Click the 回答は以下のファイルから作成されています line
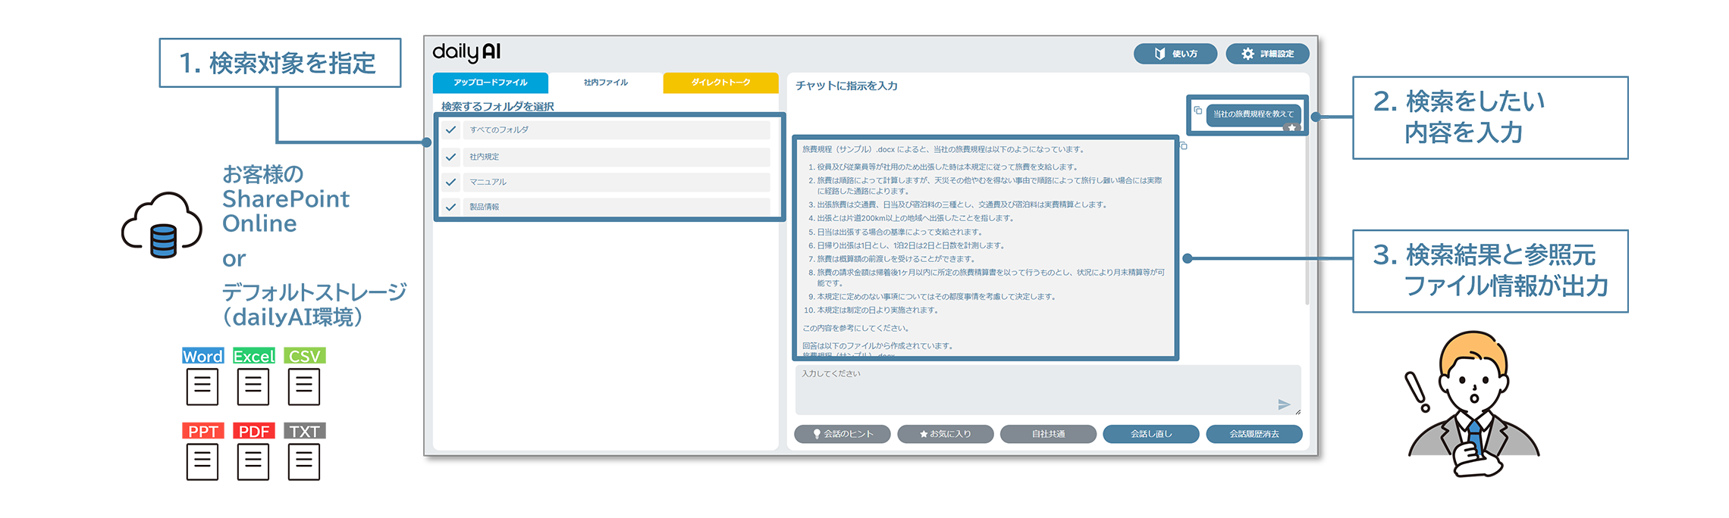 (x=877, y=345)
